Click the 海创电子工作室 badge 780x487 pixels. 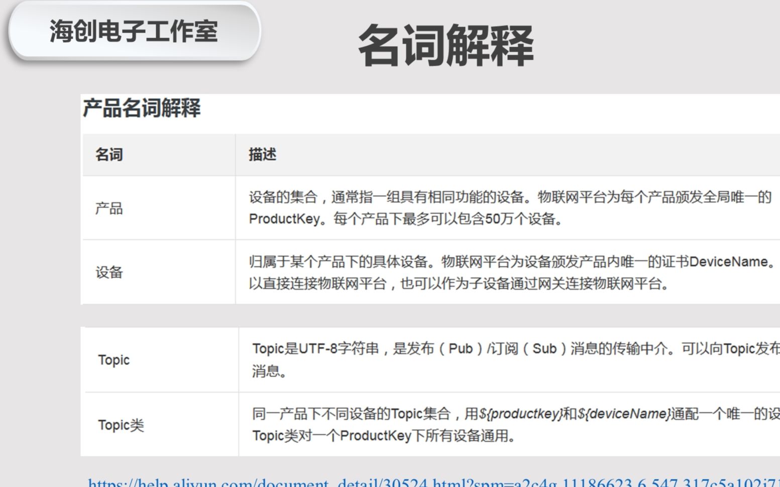(x=134, y=32)
